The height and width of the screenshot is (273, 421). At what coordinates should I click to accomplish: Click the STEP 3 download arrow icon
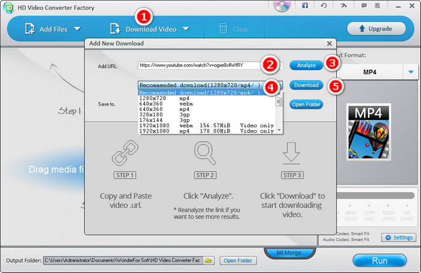[291, 153]
